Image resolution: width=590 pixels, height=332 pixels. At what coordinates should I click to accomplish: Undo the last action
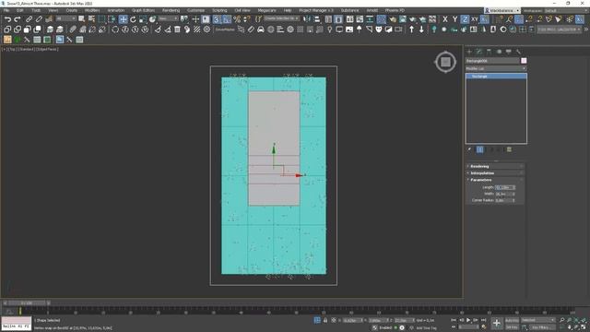7,19
